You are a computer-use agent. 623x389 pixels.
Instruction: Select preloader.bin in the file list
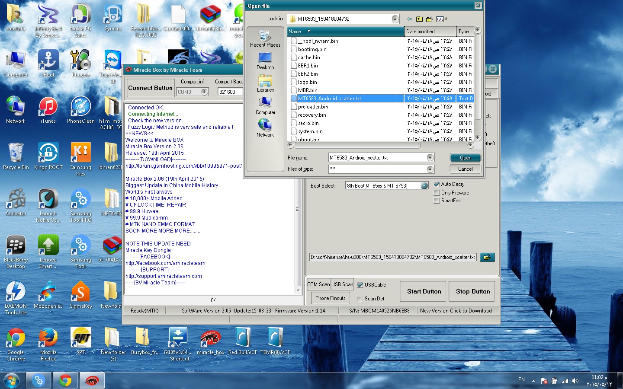(x=313, y=107)
